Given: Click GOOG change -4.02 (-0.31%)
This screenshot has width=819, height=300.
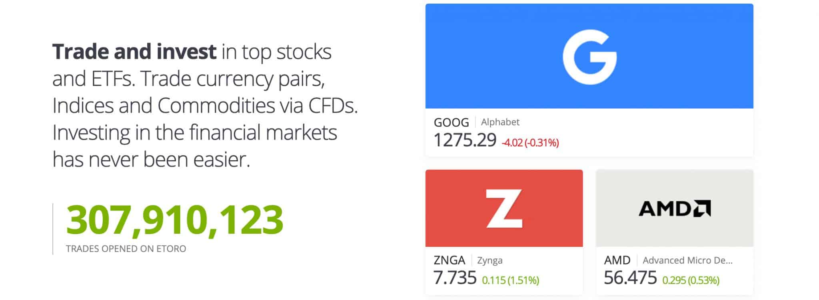Looking at the screenshot, I should click(x=530, y=143).
